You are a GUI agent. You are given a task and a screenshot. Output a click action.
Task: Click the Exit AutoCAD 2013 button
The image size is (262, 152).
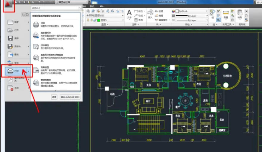point(70,97)
